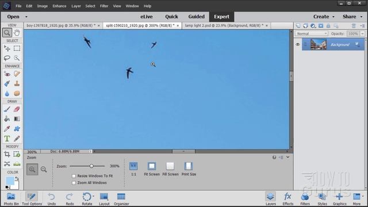Select the Move tool

[7, 48]
